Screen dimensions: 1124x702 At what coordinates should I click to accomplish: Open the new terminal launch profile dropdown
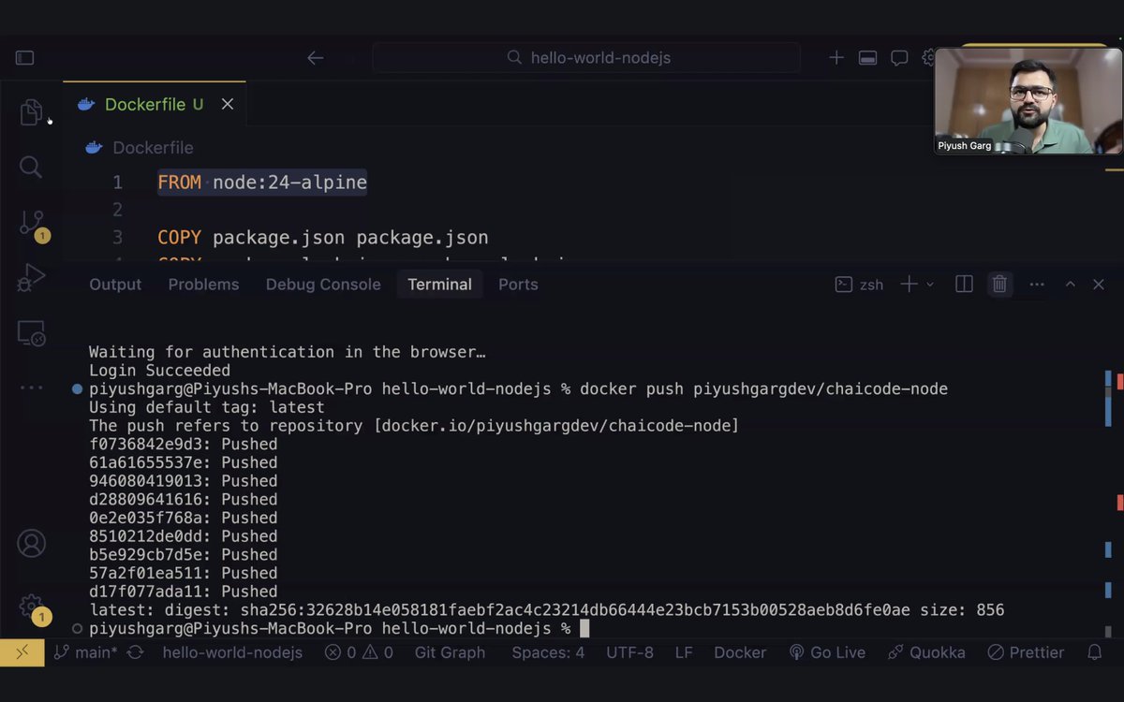(930, 285)
